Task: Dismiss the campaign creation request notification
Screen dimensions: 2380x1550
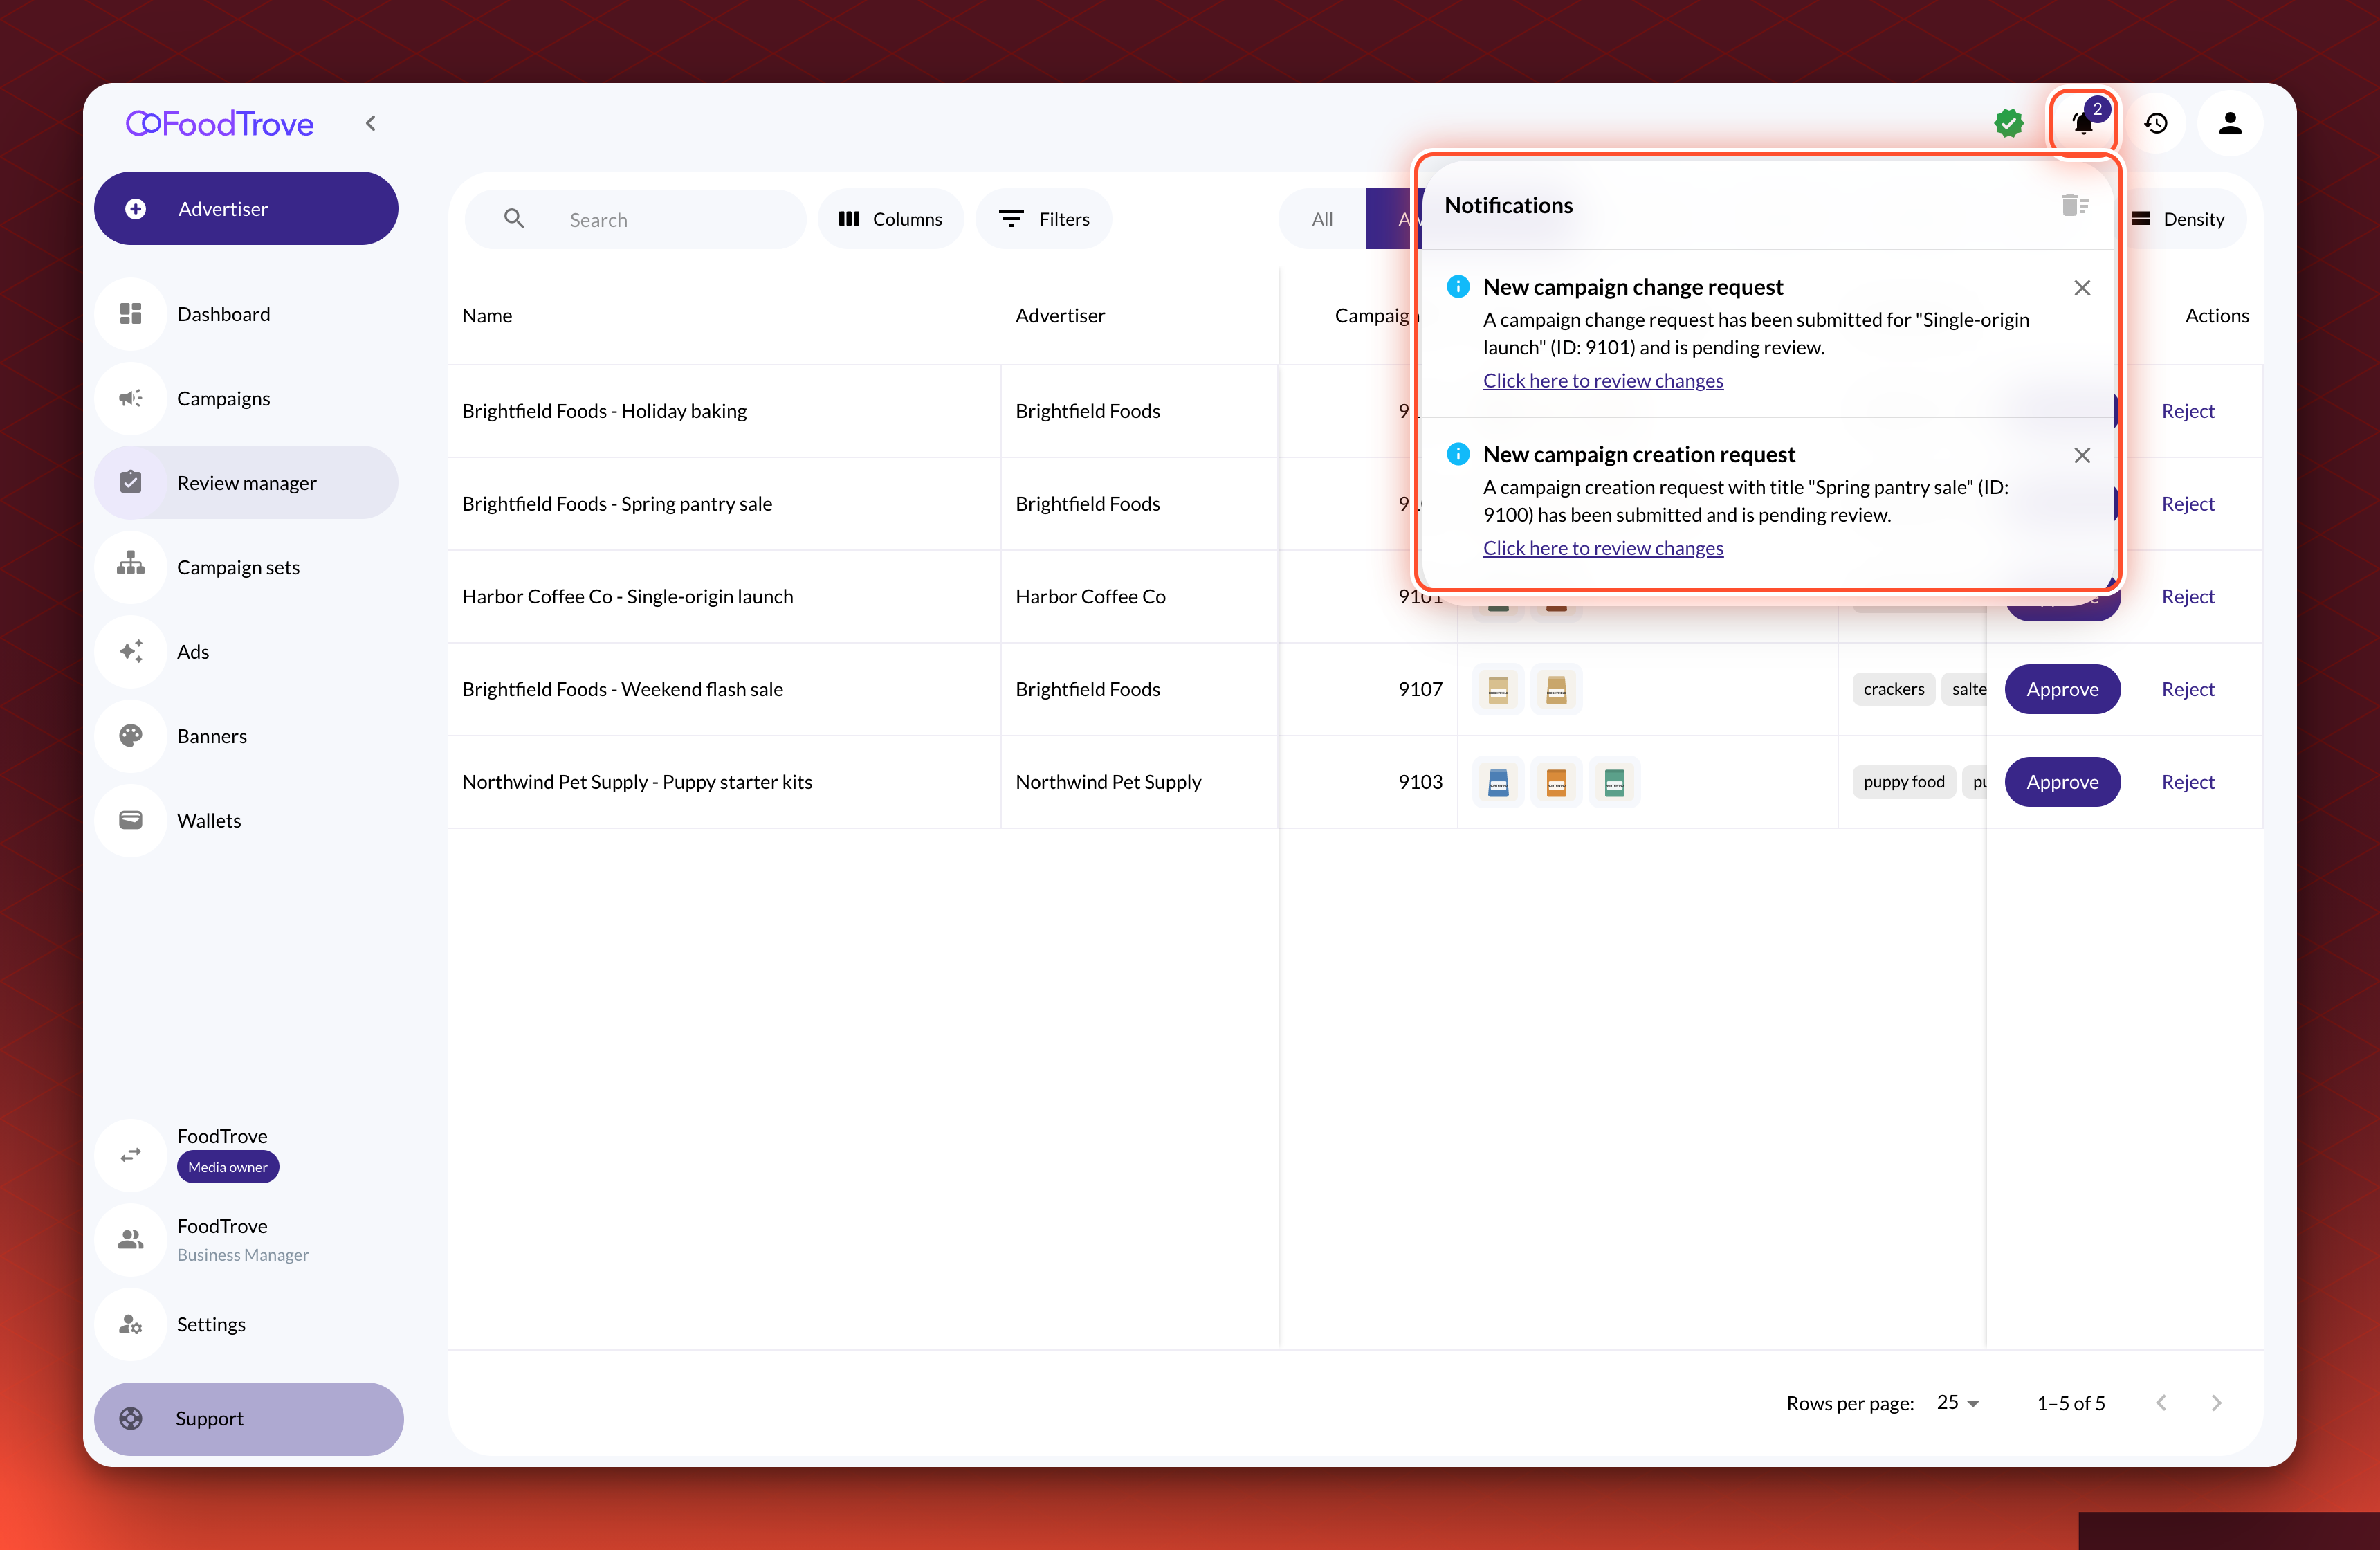Action: tap(2082, 455)
